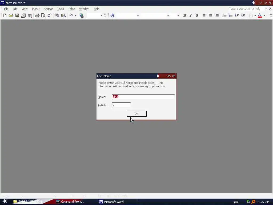Align text right
Image resolution: width=273 pixels, height=205 pixels.
pyautogui.click(x=217, y=15)
